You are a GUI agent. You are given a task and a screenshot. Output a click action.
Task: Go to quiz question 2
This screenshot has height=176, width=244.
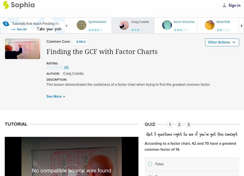coord(179,124)
